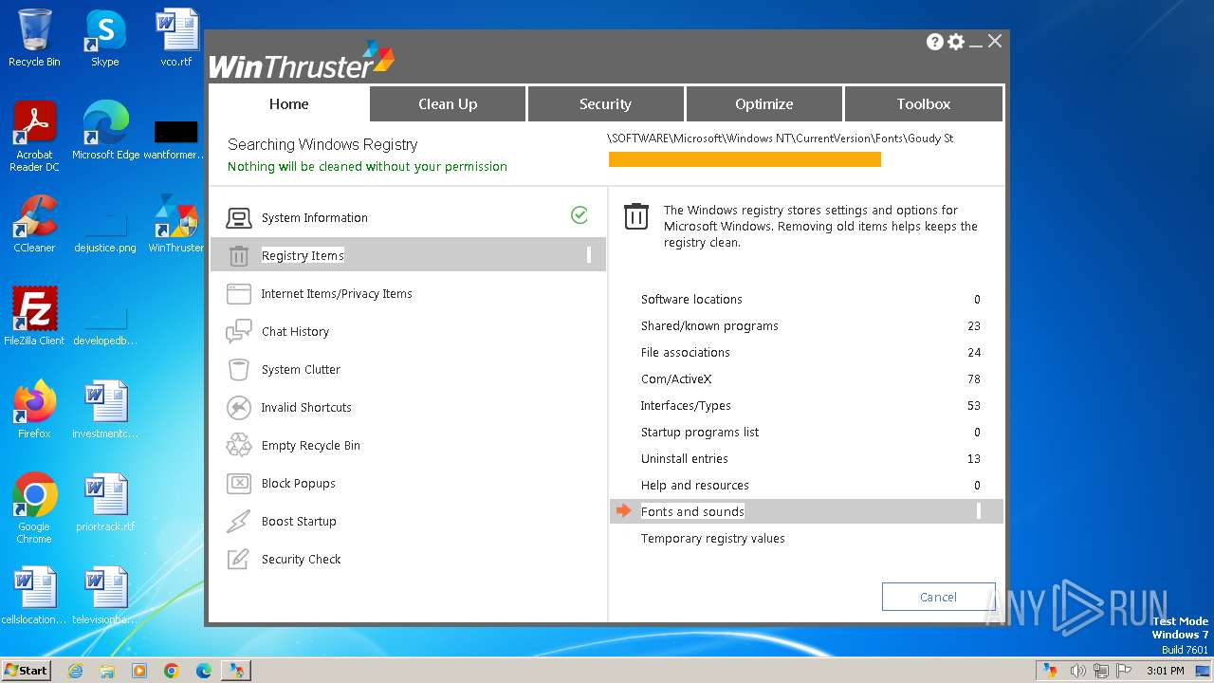
Task: Open Google Chrome desktop shortcut
Action: [x=34, y=508]
